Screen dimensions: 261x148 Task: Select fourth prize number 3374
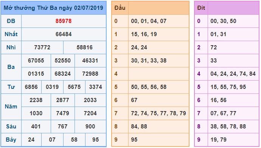pyautogui.click(x=95, y=87)
